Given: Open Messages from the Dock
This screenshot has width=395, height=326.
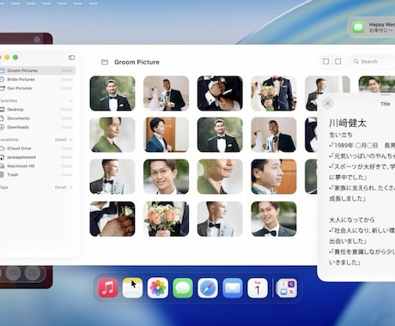Looking at the screenshot, I should 183,287.
